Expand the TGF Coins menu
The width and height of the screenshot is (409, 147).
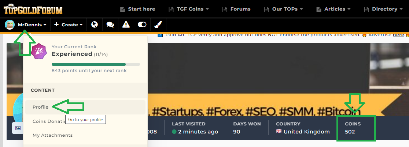pyautogui.click(x=188, y=9)
